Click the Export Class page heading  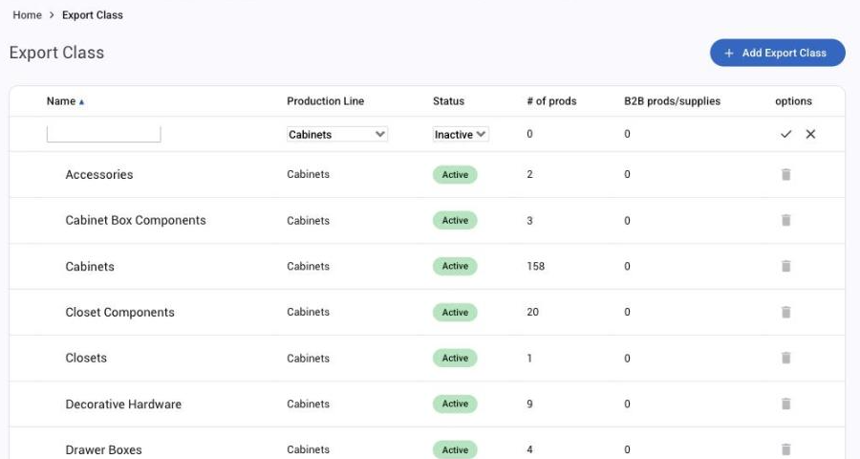pyautogui.click(x=56, y=53)
